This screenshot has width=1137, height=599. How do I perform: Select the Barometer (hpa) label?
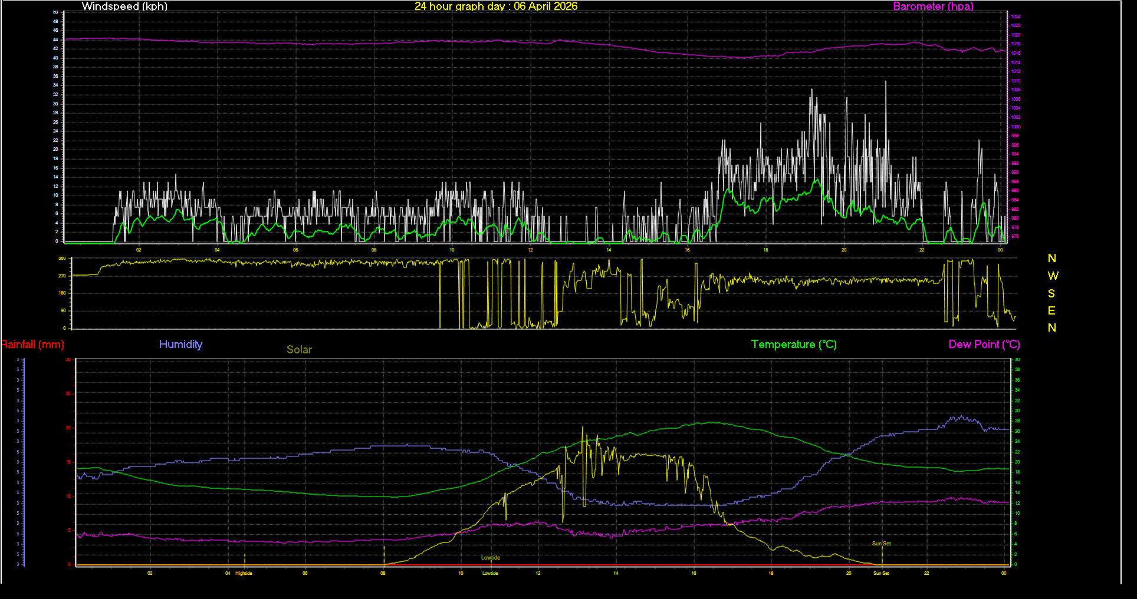point(933,6)
